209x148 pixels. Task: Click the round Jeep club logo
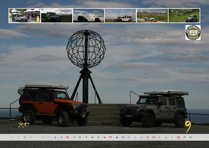(x=193, y=32)
